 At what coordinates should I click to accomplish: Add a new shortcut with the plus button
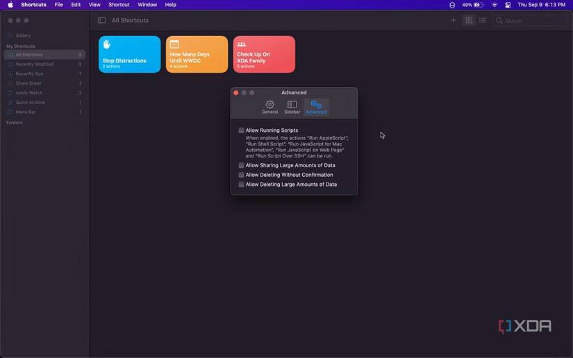tap(453, 20)
